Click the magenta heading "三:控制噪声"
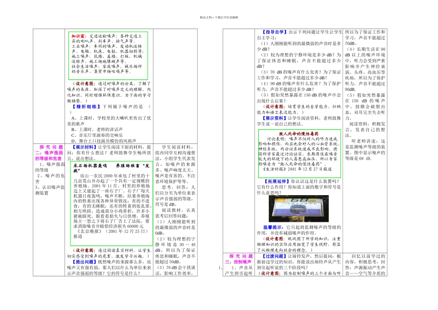Screen dimensions: 438x310 point(238,262)
